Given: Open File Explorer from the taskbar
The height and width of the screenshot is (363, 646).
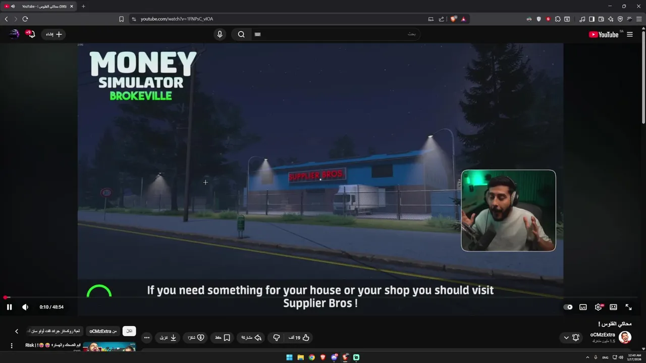Looking at the screenshot, I should (x=300, y=357).
